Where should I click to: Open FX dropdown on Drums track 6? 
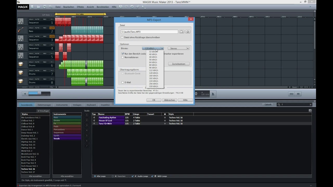[52, 62]
